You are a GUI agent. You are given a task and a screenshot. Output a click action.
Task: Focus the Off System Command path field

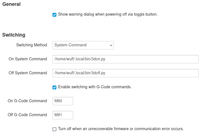125,73
